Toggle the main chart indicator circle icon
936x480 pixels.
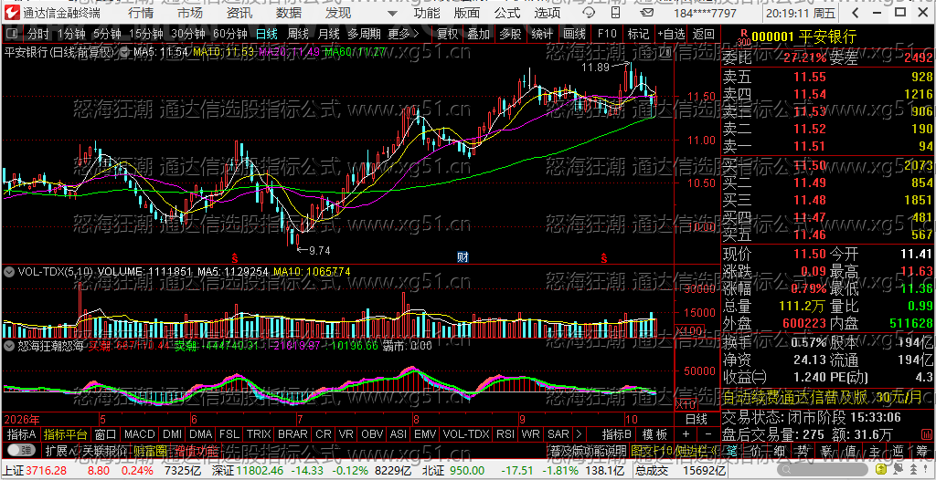coord(125,52)
